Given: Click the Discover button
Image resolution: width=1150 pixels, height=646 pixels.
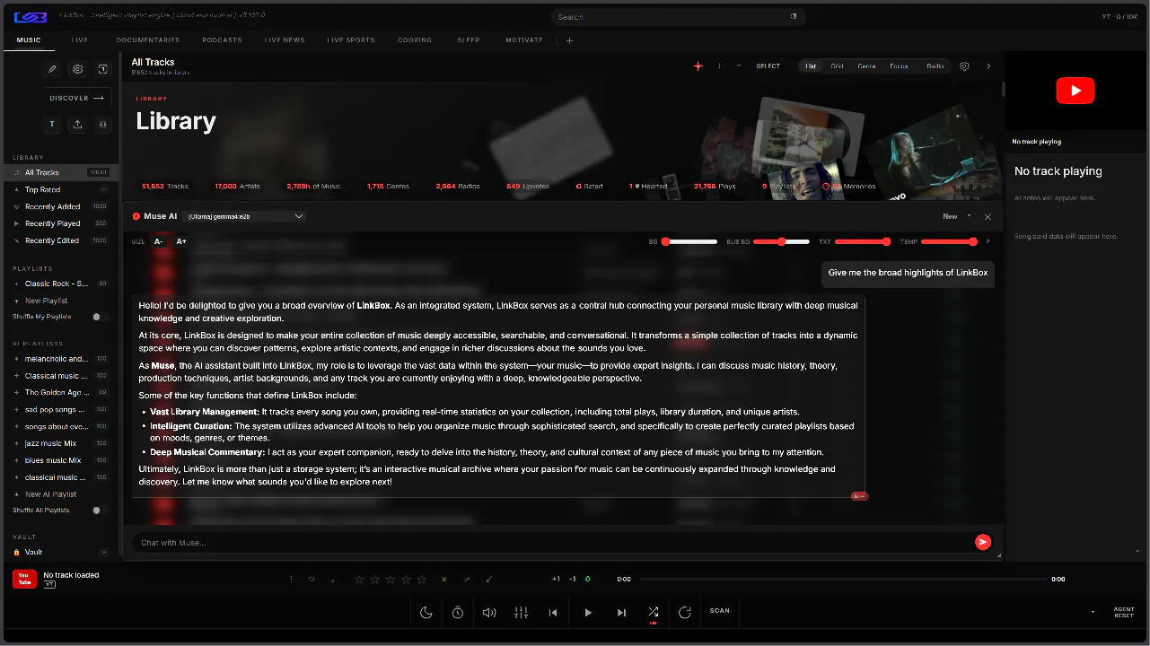Looking at the screenshot, I should [77, 98].
